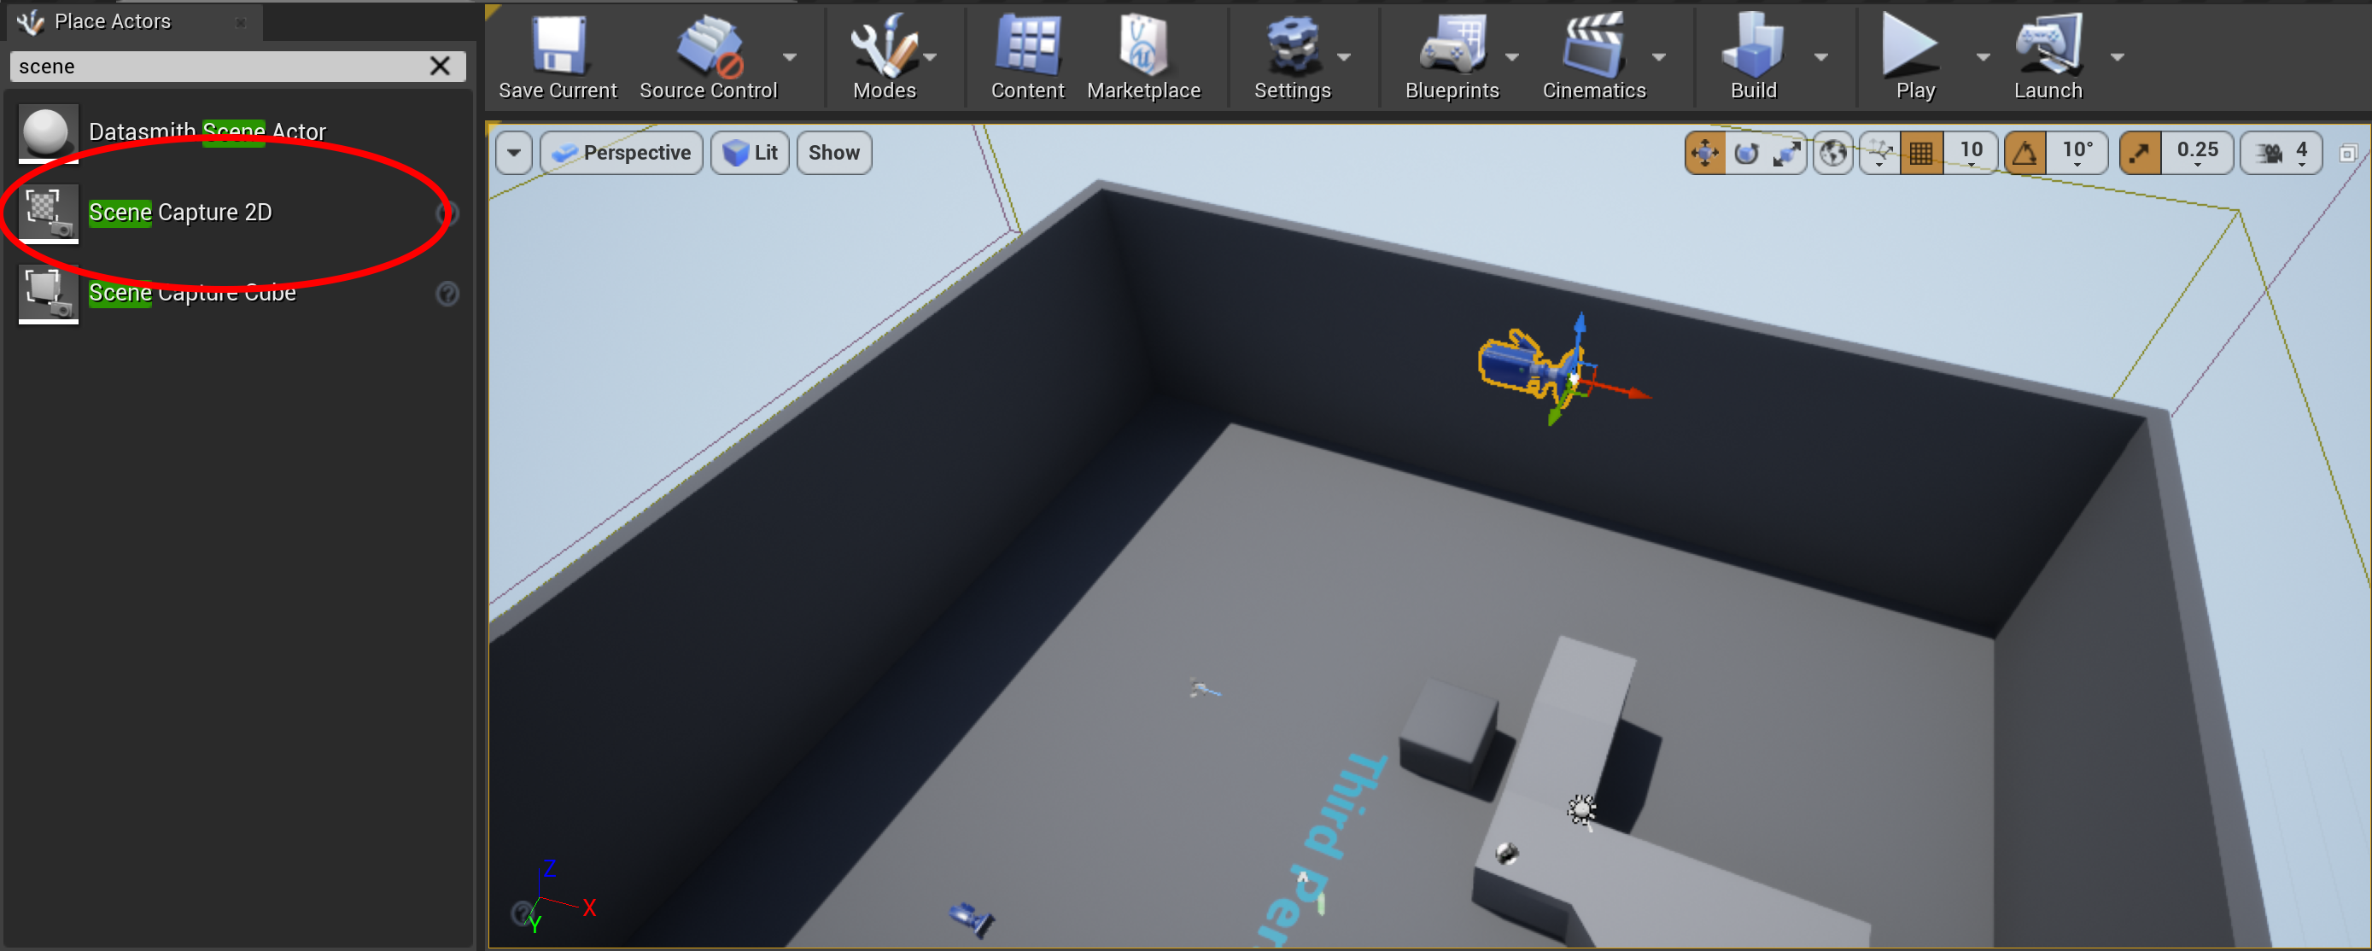Select the Scale transform tool
Screen dimensions: 2372x951
tap(1786, 152)
